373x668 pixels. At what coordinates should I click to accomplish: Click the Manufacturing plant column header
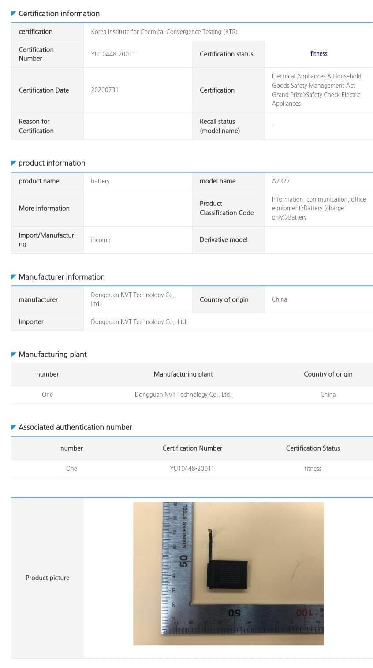(183, 374)
